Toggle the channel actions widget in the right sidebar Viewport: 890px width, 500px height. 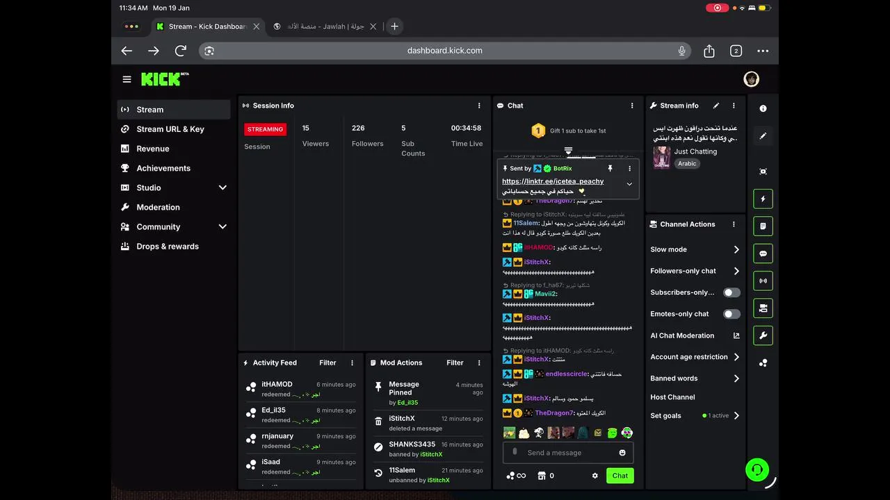click(x=763, y=308)
